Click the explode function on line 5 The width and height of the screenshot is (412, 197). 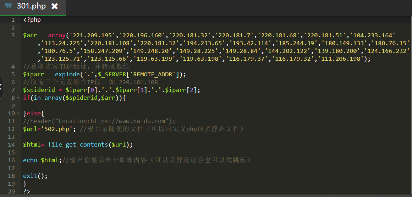click(67, 74)
